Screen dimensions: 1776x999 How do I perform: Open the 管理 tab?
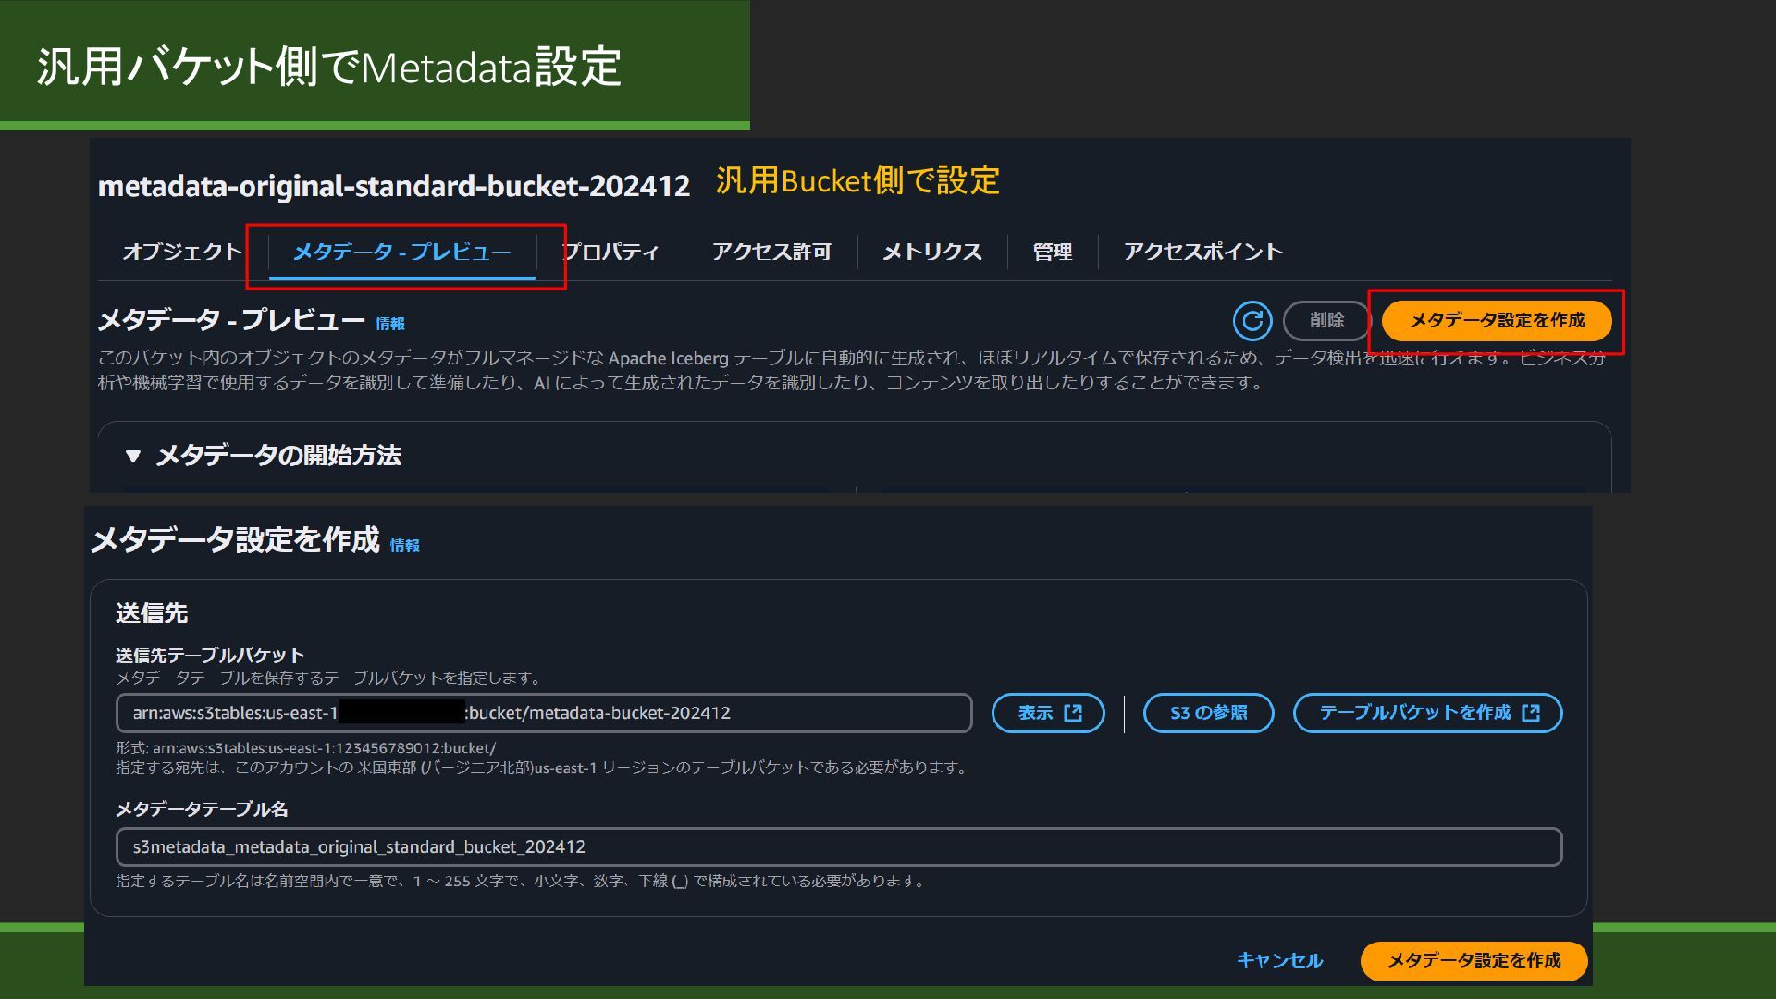[x=1052, y=252]
